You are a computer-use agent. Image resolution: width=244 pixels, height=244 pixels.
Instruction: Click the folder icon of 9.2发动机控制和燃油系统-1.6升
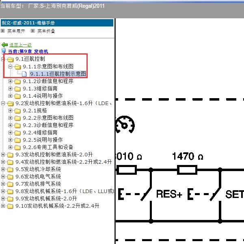11,103
